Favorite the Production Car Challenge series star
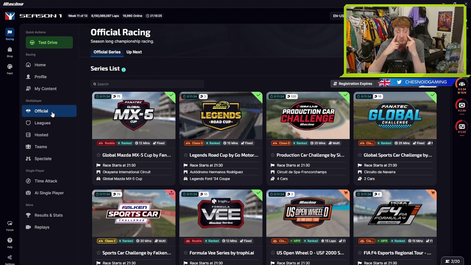 pyautogui.click(x=273, y=155)
